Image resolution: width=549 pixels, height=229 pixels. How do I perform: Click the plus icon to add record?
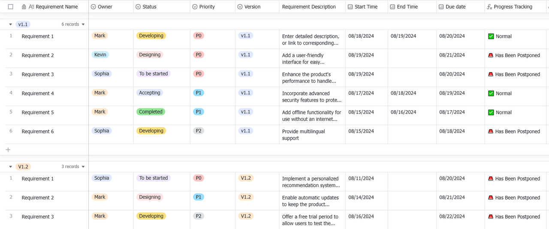[x=8, y=150]
